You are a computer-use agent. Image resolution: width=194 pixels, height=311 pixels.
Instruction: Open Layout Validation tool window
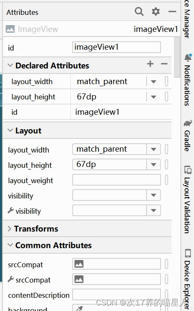(188, 199)
